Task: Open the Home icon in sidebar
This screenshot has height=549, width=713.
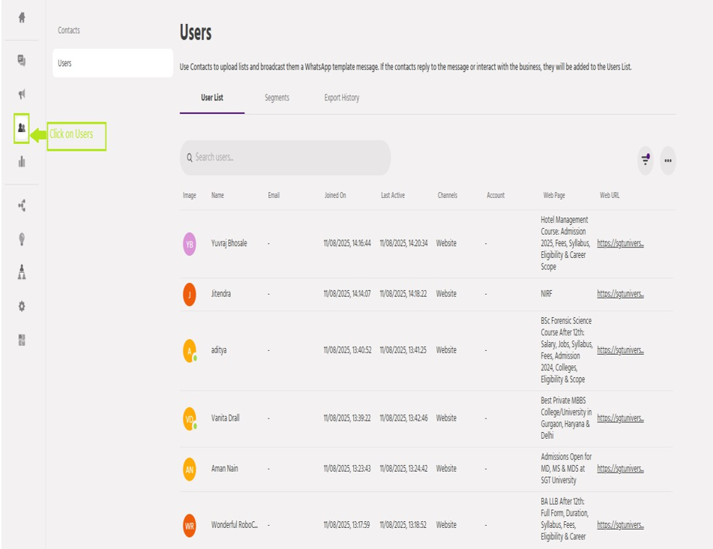Action: 22,18
